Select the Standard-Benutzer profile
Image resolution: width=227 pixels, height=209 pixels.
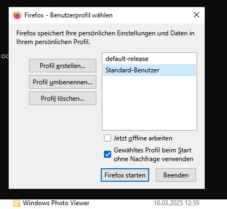tap(149, 70)
